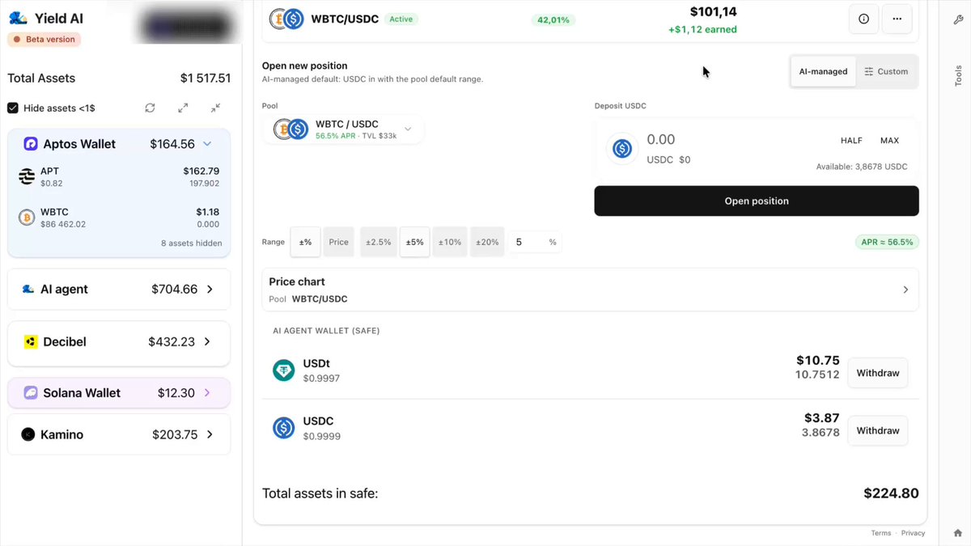Uncheck the Hide assets <1$ checkbox
Image resolution: width=971 pixels, height=546 pixels.
tap(13, 108)
